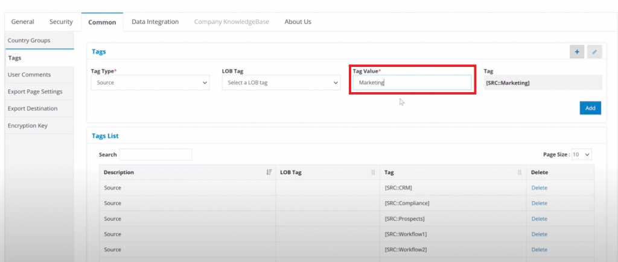Image resolution: width=618 pixels, height=262 pixels.
Task: Delete the [SRC::Compliance] tag row
Action: coord(539,204)
